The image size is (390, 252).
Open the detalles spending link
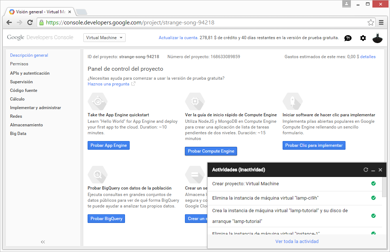tap(368, 57)
